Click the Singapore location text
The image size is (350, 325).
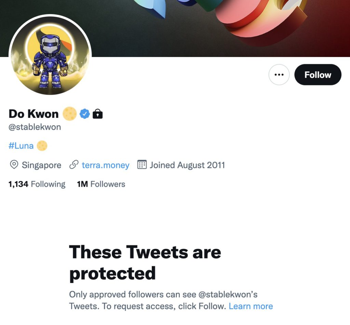click(41, 165)
